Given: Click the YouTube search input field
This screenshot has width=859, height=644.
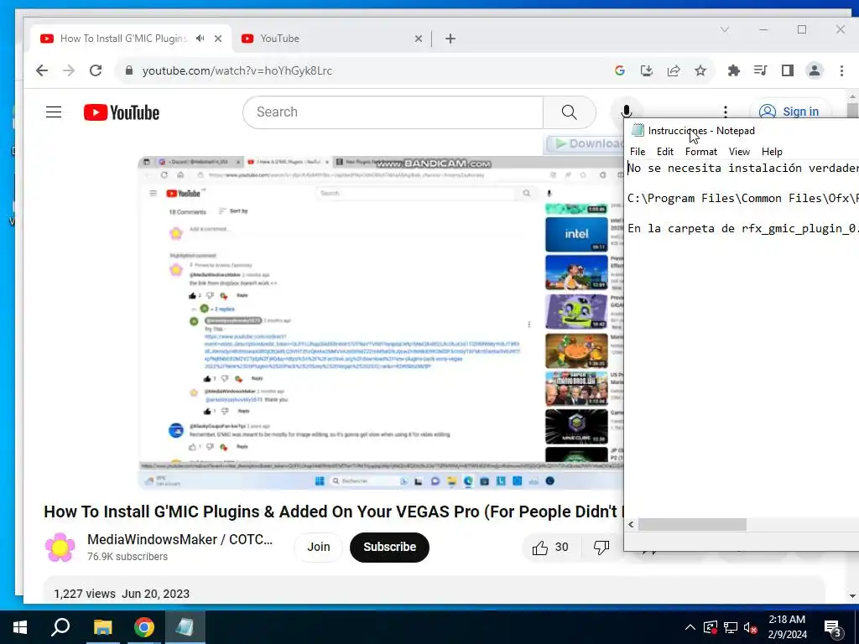Looking at the screenshot, I should tap(393, 112).
